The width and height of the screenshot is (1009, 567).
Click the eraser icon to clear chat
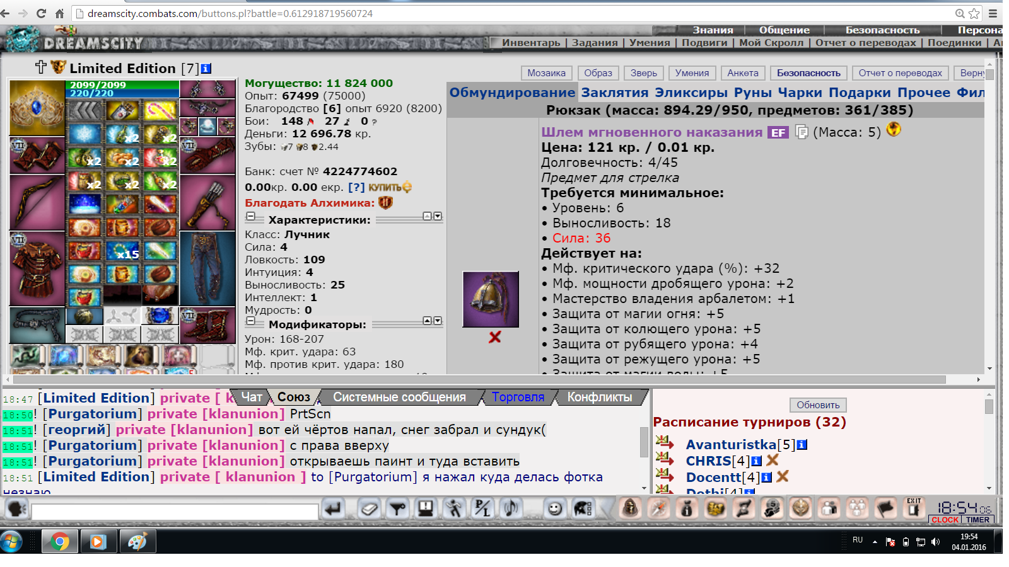coord(369,508)
